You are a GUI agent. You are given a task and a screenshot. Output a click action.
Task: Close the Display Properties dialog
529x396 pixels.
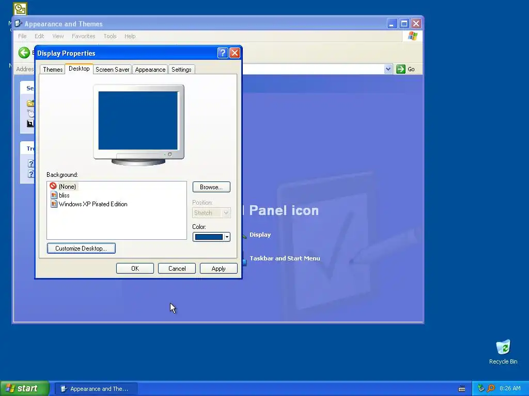(235, 53)
